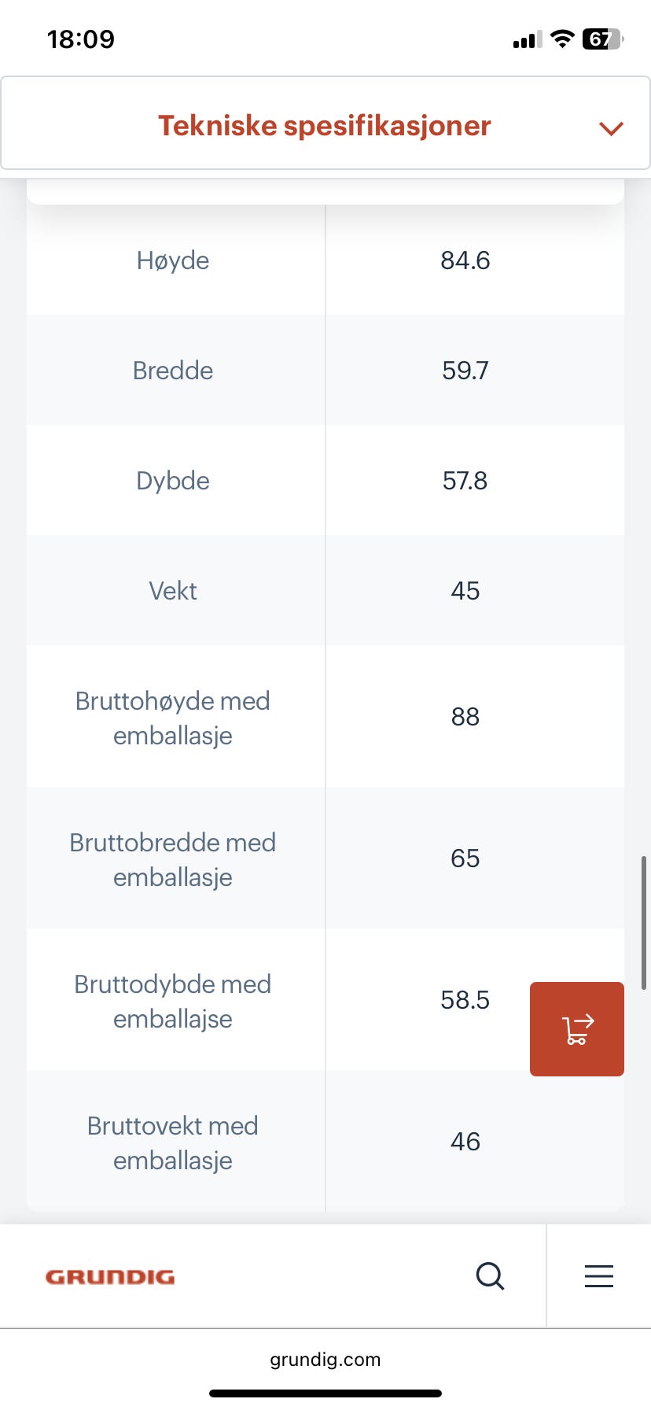
Task: Tap the Bruttohøyde med emballasje label
Action: tap(173, 718)
